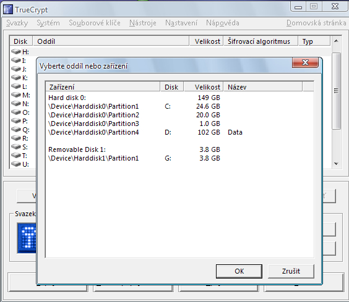349x302 pixels.
Task: Select the Removable Disk 1: row
Action: pos(179,149)
